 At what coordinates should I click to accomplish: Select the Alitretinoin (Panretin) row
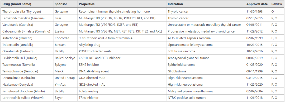pos(142,38)
